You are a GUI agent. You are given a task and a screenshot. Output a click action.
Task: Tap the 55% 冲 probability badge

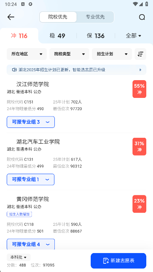[x=139, y=89]
